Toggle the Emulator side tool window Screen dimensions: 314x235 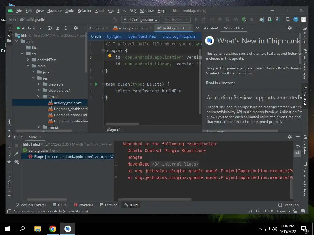pyautogui.click(x=305, y=145)
